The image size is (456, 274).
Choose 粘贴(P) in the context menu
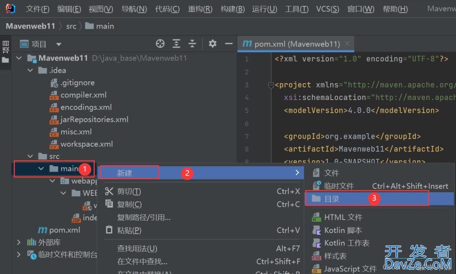pos(201,230)
